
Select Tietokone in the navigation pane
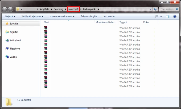click(13, 49)
